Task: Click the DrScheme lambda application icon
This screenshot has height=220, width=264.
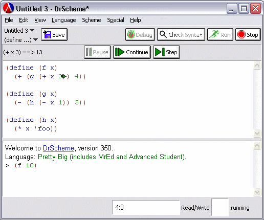Action: (8, 8)
